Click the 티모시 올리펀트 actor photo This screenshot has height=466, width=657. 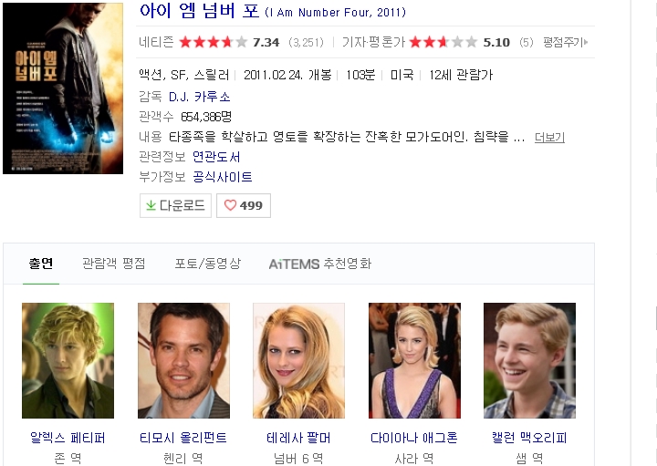point(183,360)
